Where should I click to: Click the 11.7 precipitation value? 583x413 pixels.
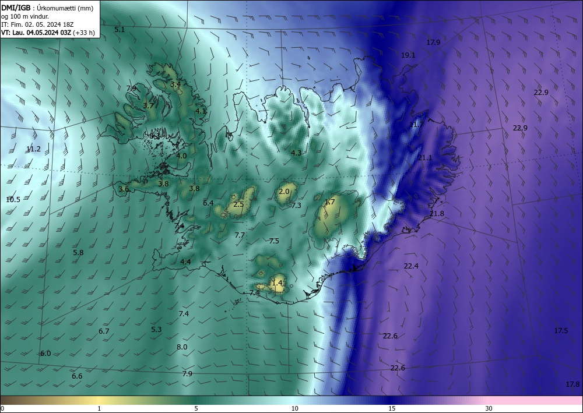point(416,125)
